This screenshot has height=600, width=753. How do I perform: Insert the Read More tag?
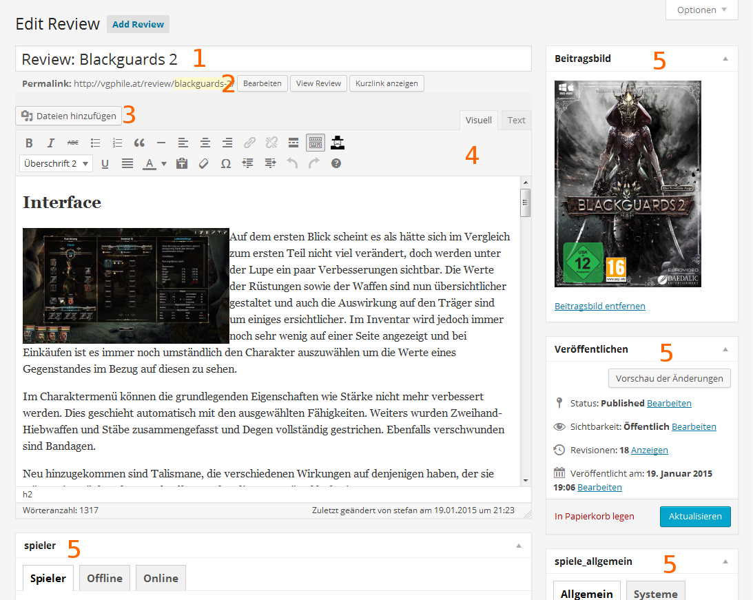pos(293,143)
